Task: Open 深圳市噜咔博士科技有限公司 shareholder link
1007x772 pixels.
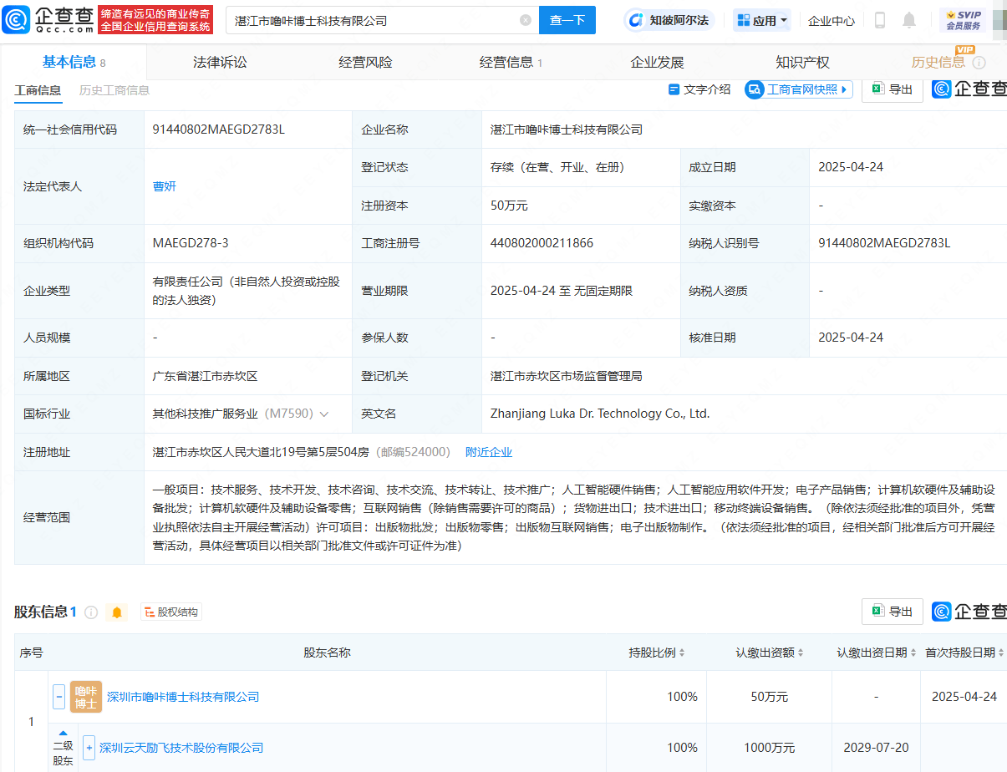Action: pyautogui.click(x=183, y=697)
